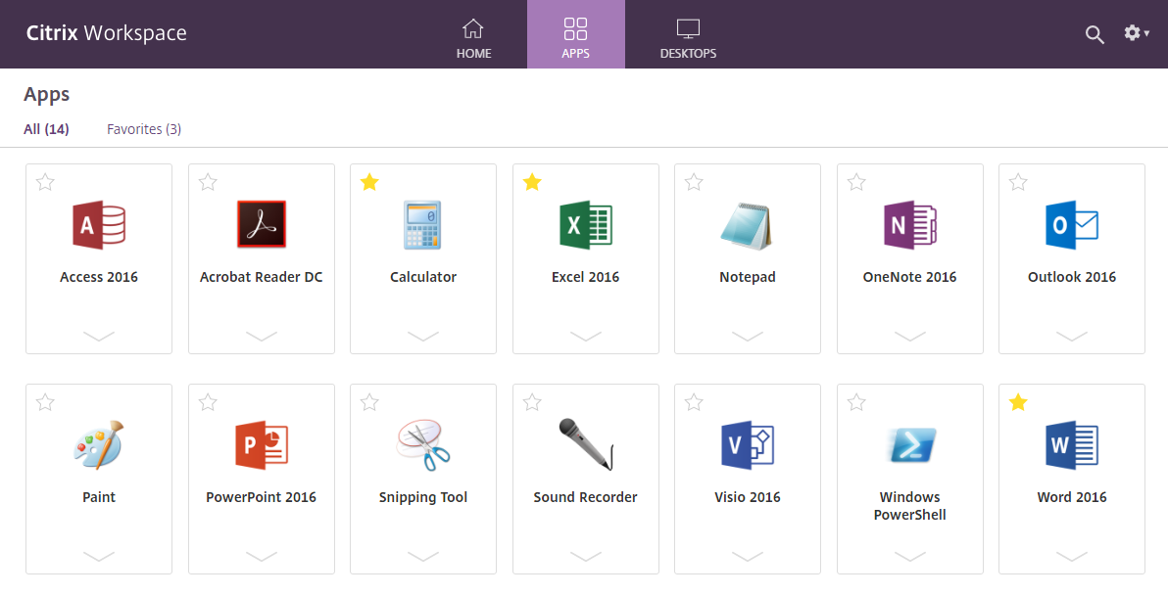
Task: Click the Windows PowerShell name text
Action: pyautogui.click(x=909, y=506)
